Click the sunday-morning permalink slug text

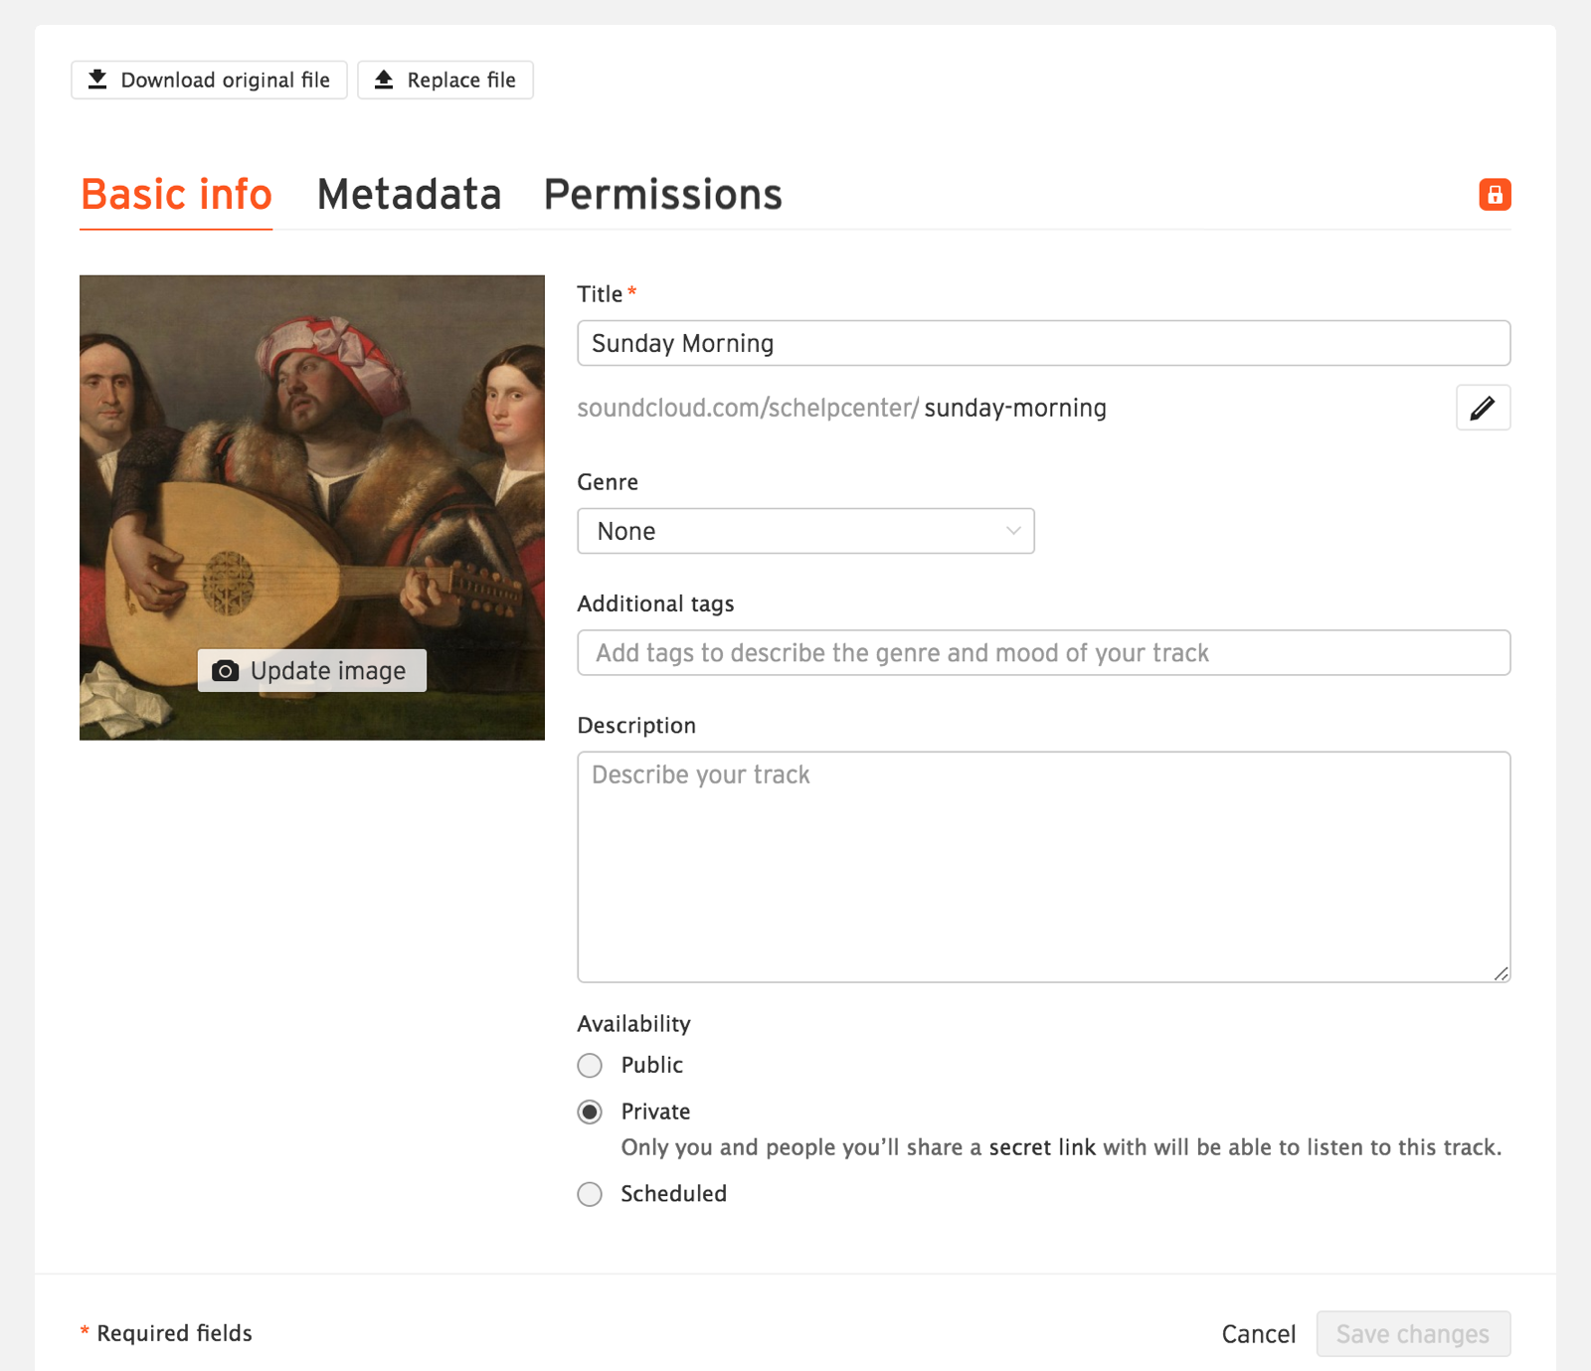tap(1015, 408)
